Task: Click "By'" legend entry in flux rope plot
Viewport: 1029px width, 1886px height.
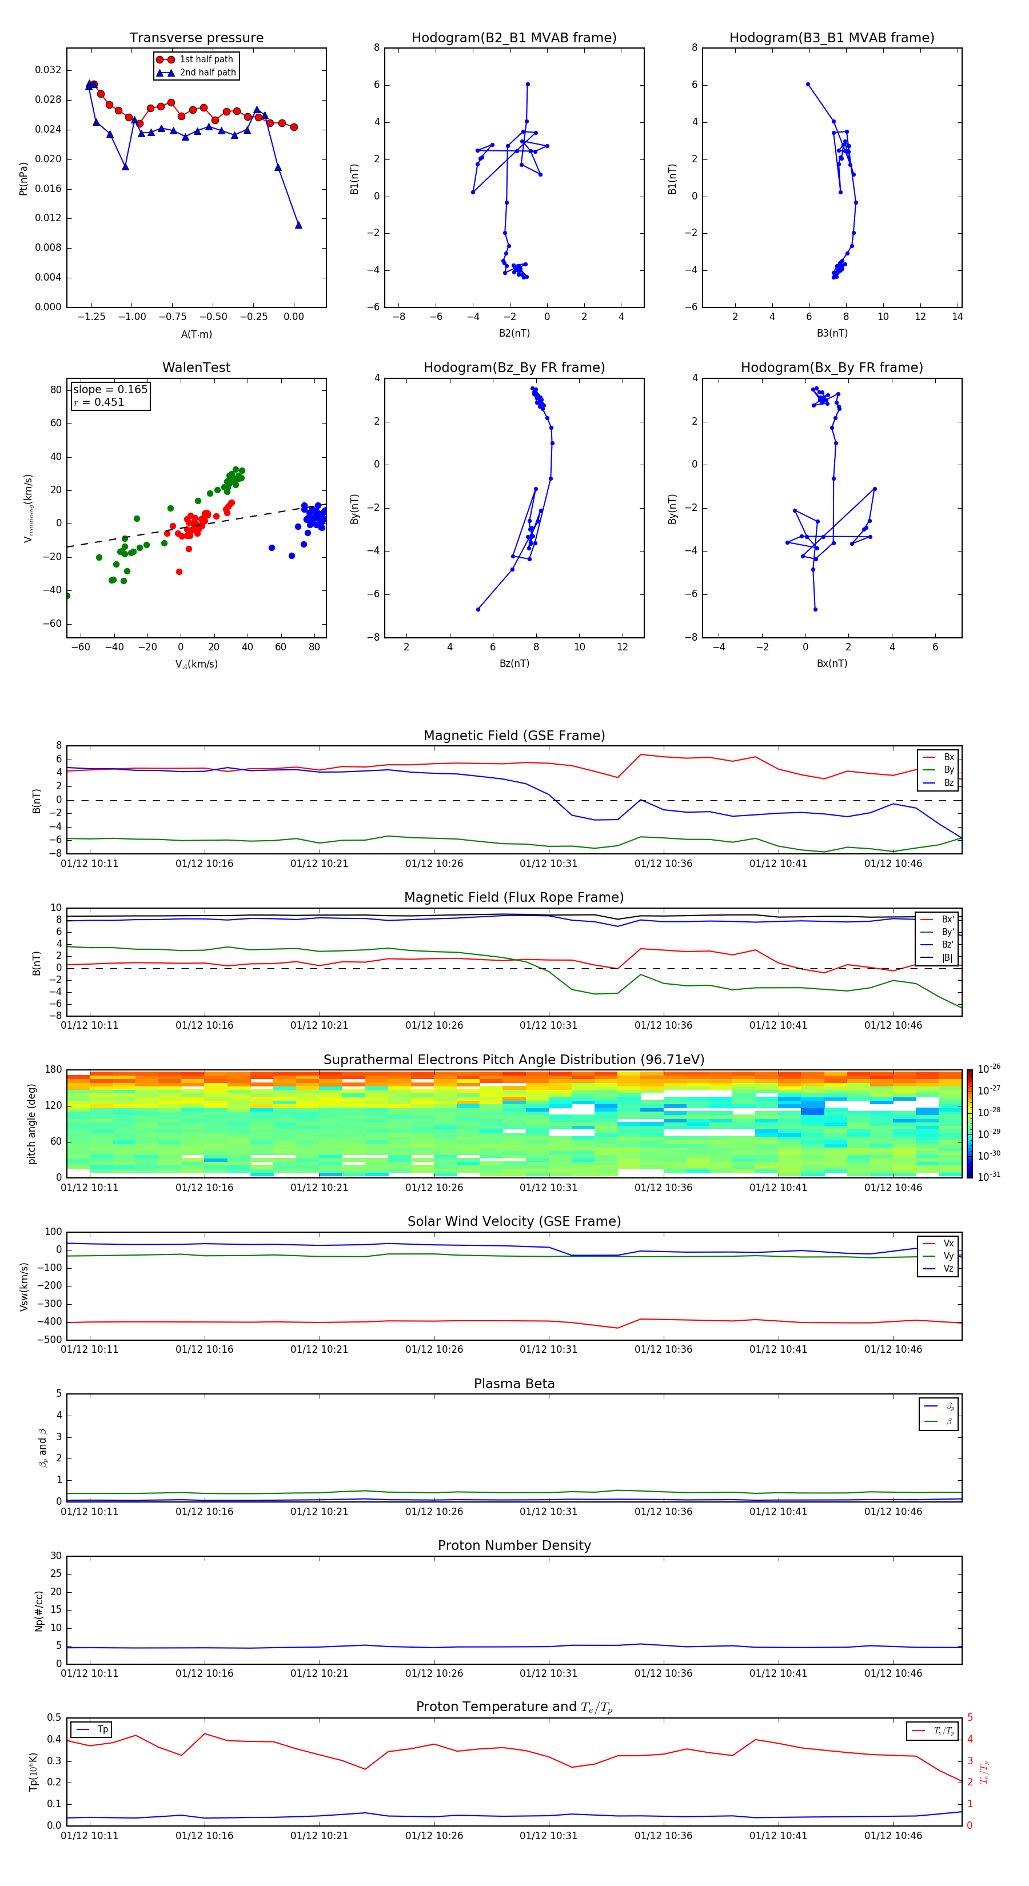Action: click(938, 933)
